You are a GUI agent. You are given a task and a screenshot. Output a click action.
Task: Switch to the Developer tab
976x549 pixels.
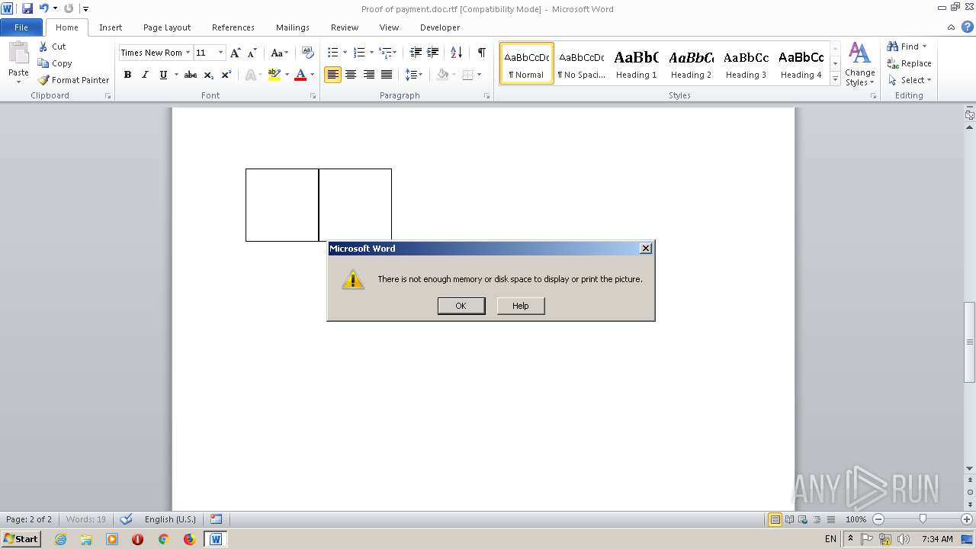(440, 27)
